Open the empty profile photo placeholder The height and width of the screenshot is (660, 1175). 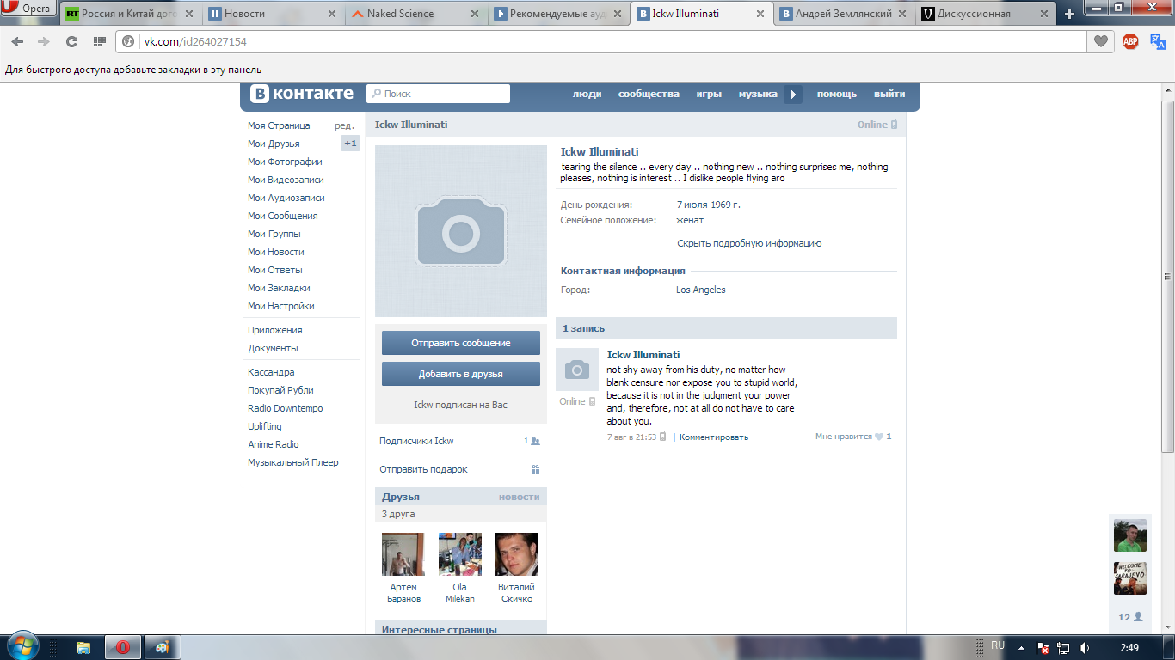pyautogui.click(x=461, y=231)
